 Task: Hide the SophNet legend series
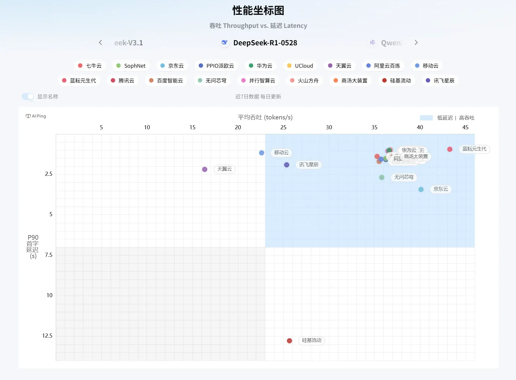pyautogui.click(x=131, y=66)
